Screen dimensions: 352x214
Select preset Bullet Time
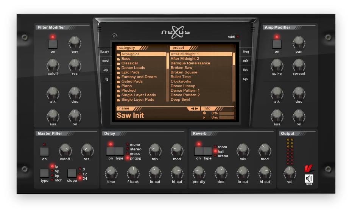click(x=181, y=77)
